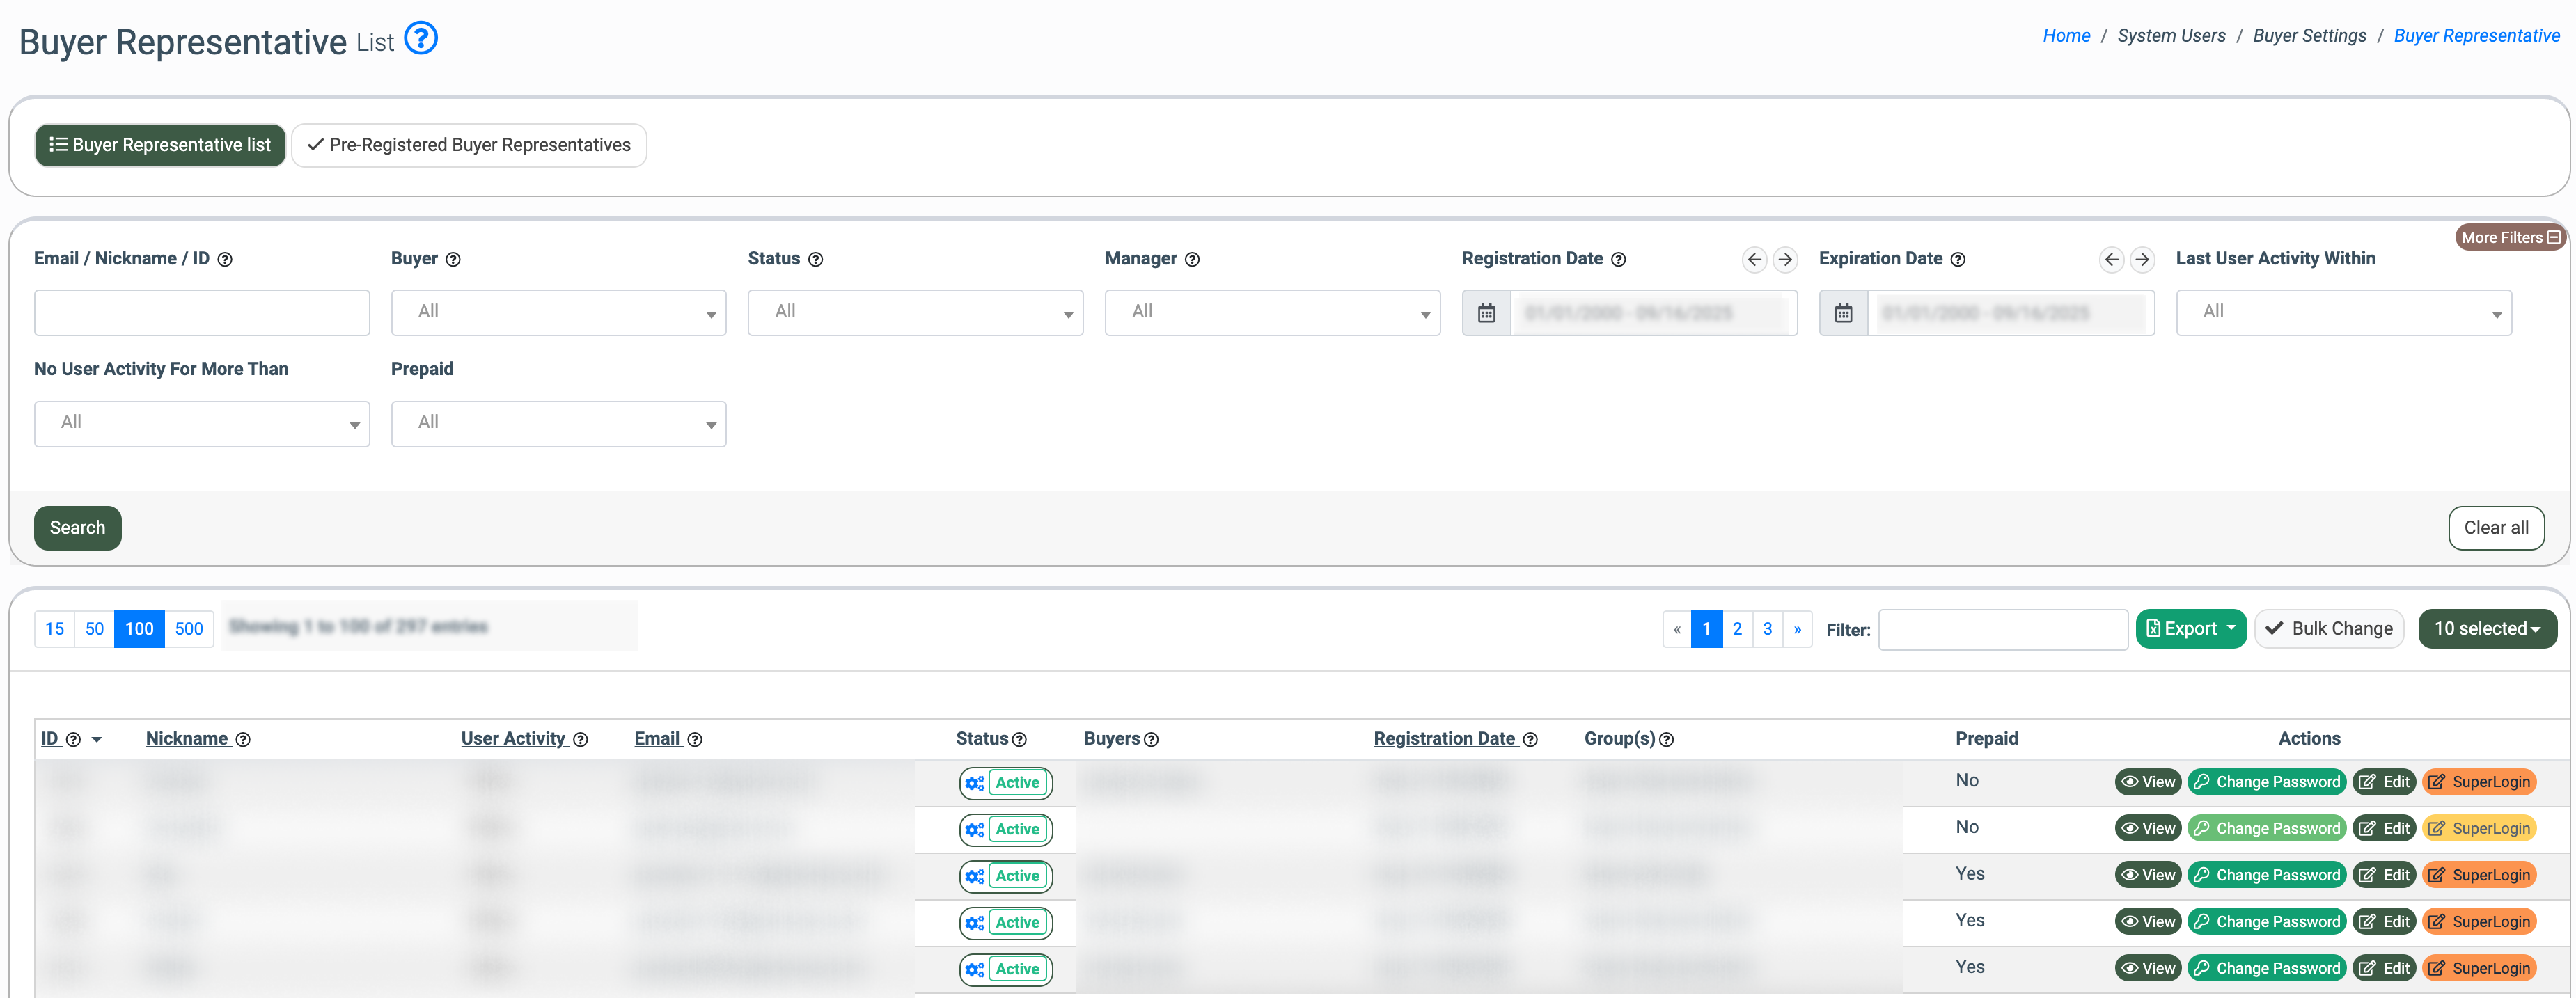Screen dimensions: 2576x998
Task: Click Expiration Date next period arrow
Action: [2141, 260]
